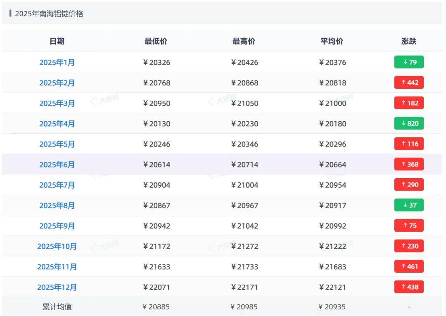
Task: Open the 2025年1月 date link
Action: tap(57, 62)
